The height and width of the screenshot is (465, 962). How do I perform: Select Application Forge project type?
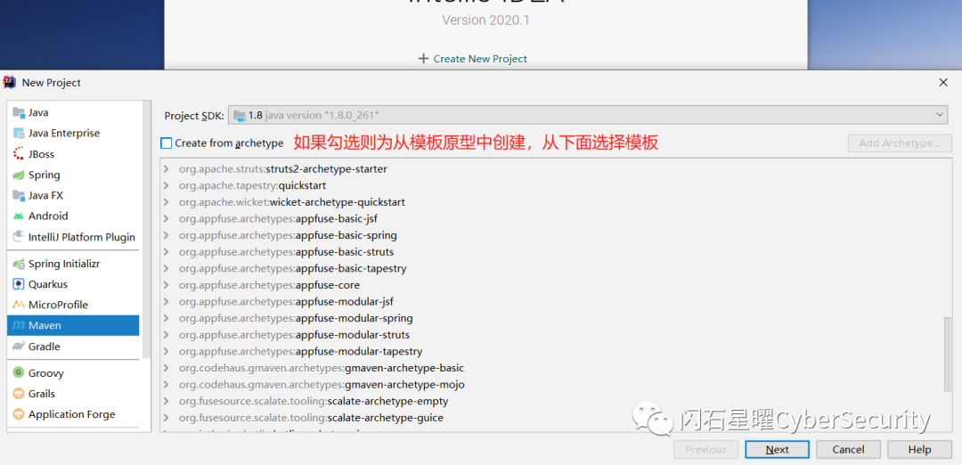tap(73, 415)
